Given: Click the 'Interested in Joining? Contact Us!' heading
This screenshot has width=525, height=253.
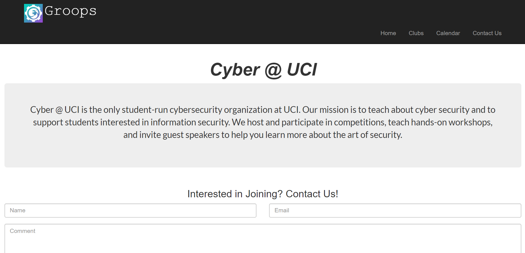Looking at the screenshot, I should coord(263,194).
